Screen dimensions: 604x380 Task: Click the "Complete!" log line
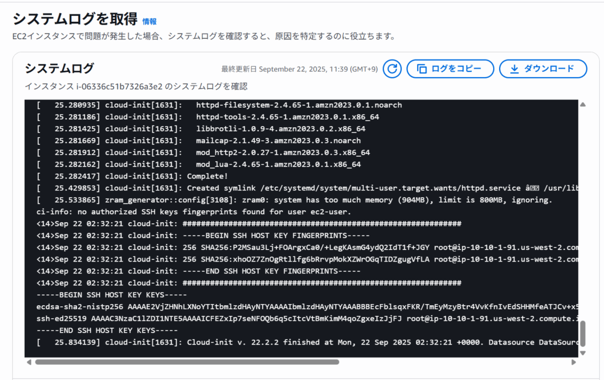point(208,176)
